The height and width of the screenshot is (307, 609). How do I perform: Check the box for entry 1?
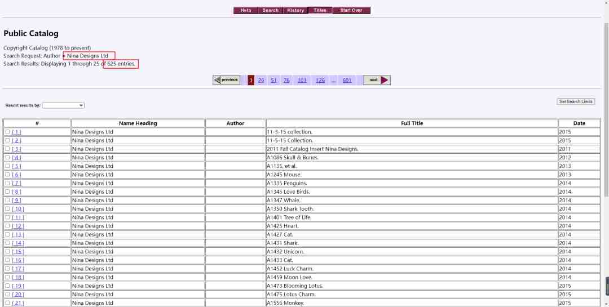[7, 132]
